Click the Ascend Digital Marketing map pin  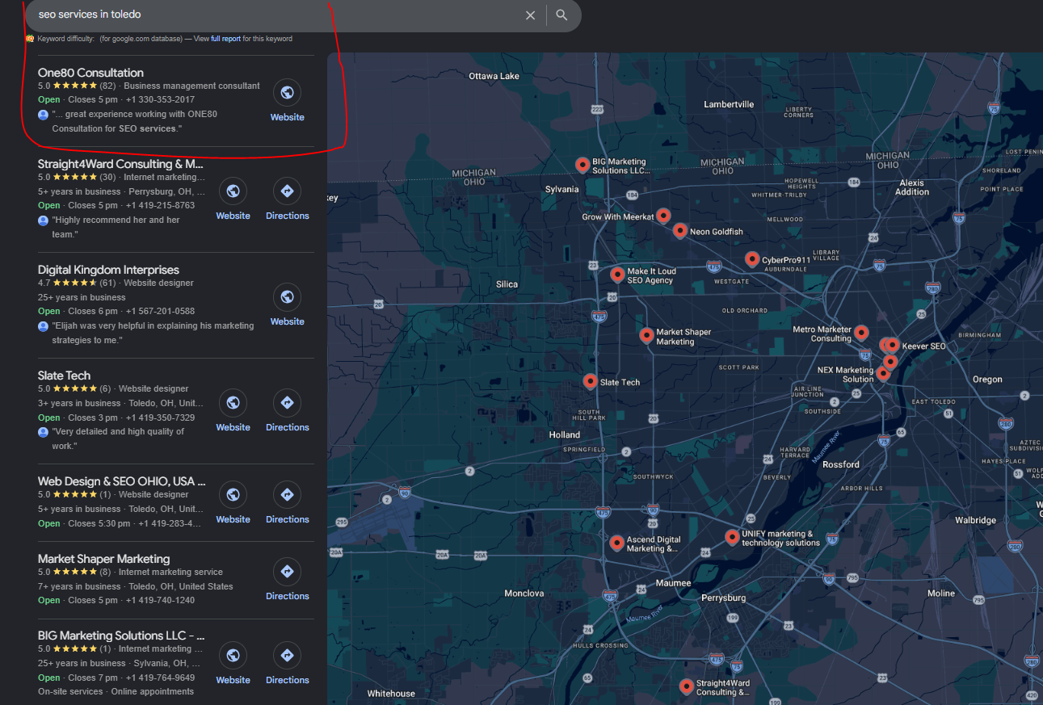click(x=617, y=543)
